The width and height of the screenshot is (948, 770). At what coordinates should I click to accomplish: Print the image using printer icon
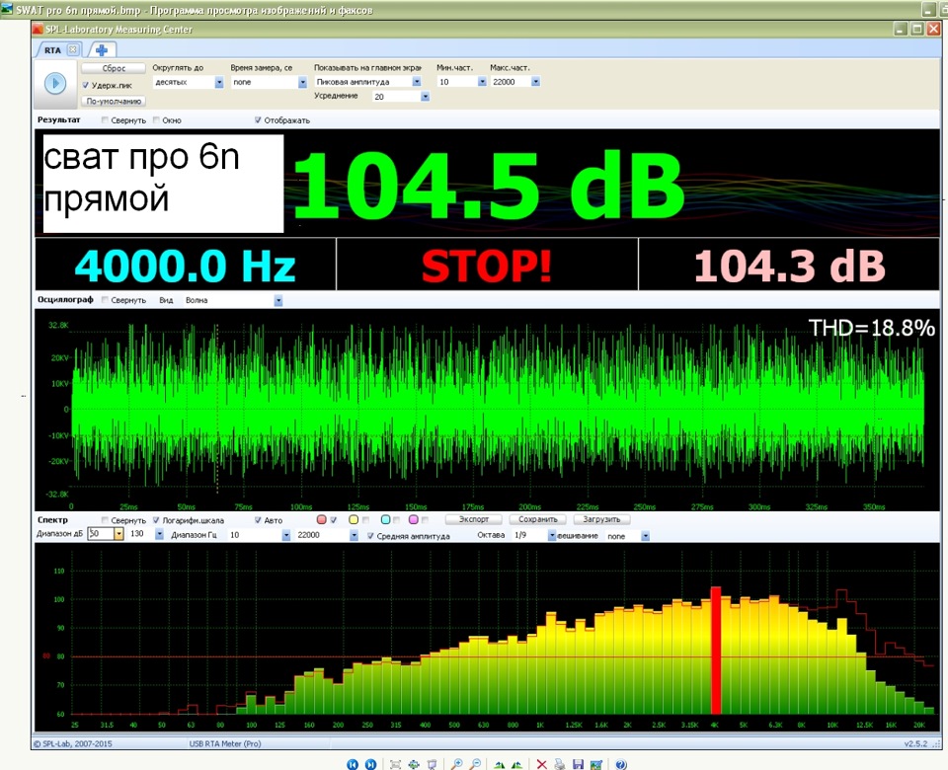(559, 764)
